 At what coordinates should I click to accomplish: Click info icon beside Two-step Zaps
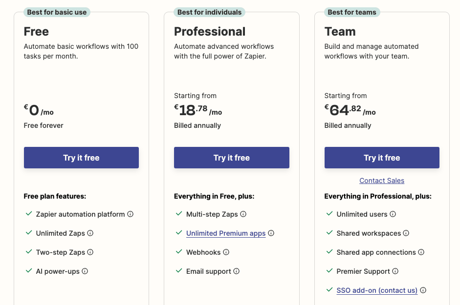click(90, 252)
